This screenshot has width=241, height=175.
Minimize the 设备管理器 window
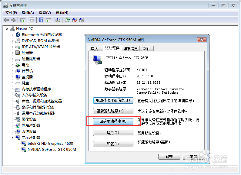coord(213,6)
